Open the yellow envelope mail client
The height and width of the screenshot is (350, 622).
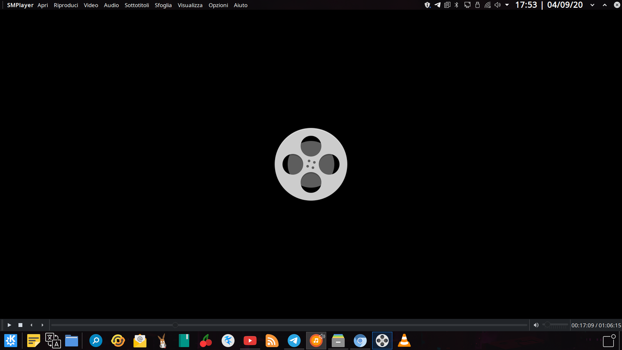(x=140, y=341)
